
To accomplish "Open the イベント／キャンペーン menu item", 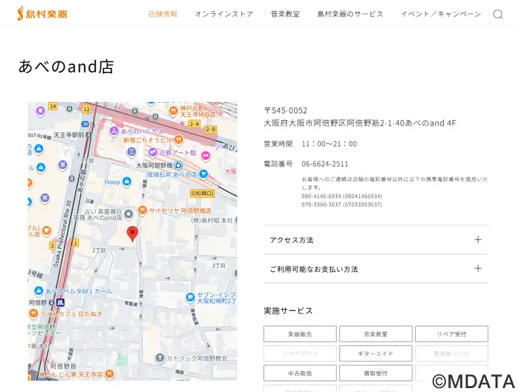I will pyautogui.click(x=441, y=14).
